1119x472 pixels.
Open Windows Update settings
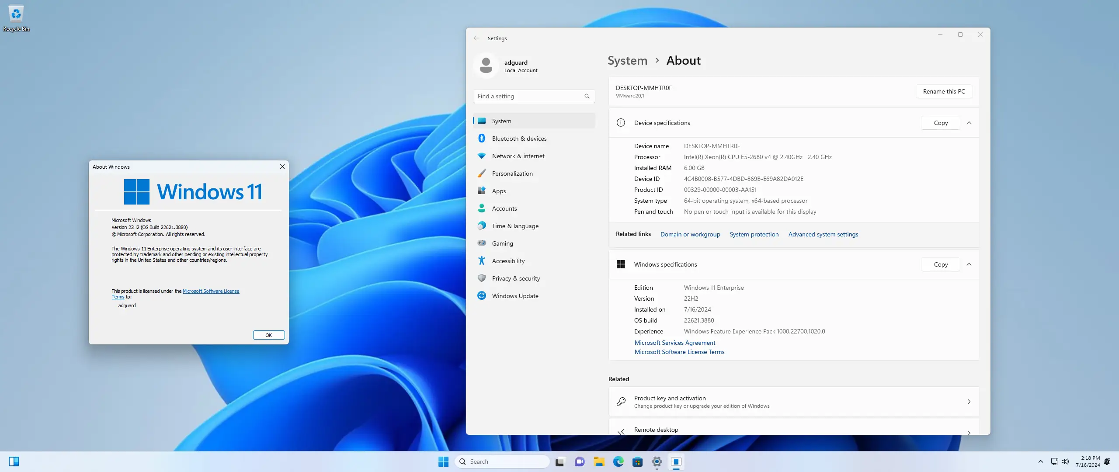pyautogui.click(x=515, y=295)
